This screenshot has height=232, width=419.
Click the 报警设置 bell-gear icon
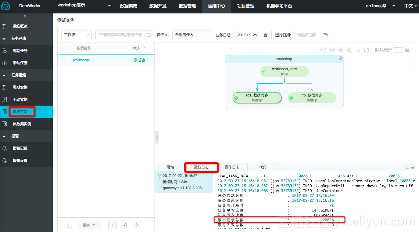[4, 161]
